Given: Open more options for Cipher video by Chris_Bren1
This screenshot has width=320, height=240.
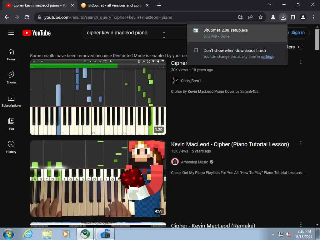Looking at the screenshot, I should point(301,62).
